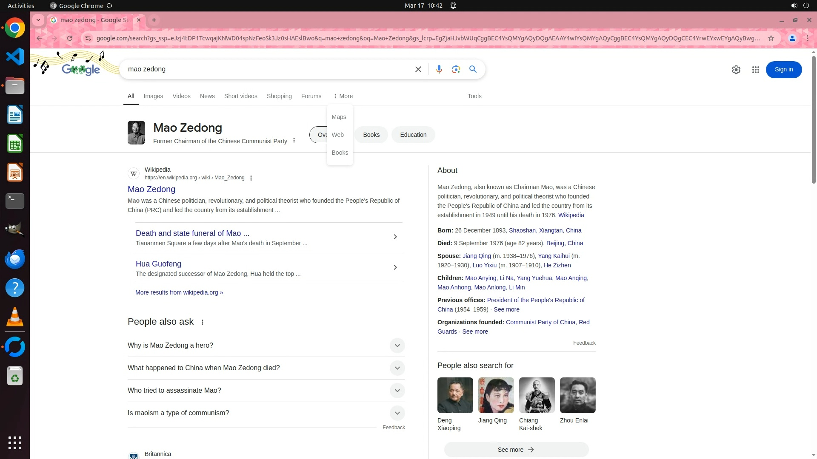Image resolution: width=817 pixels, height=459 pixels.
Task: Click the voice search microphone icon
Action: click(x=439, y=69)
